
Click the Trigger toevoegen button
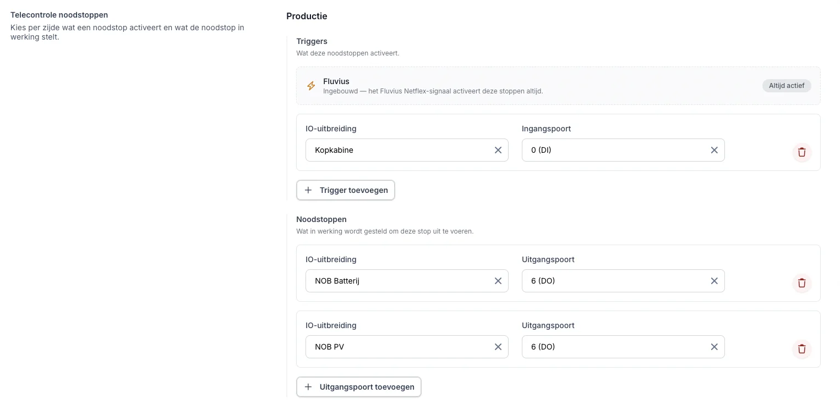(346, 190)
